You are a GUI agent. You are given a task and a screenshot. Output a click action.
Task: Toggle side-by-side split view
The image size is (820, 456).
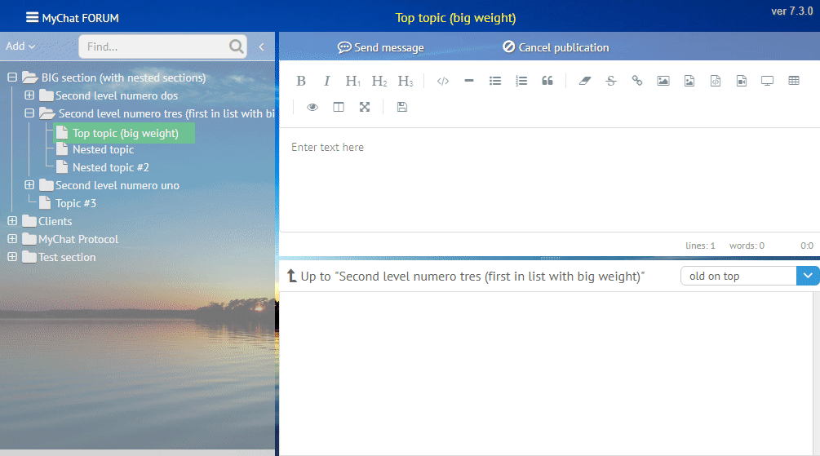point(339,107)
